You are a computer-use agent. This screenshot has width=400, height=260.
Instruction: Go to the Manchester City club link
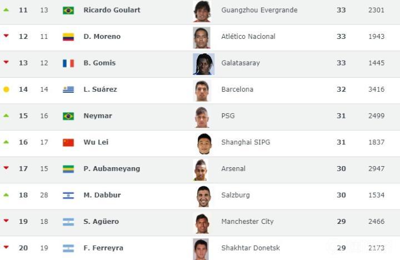click(247, 222)
